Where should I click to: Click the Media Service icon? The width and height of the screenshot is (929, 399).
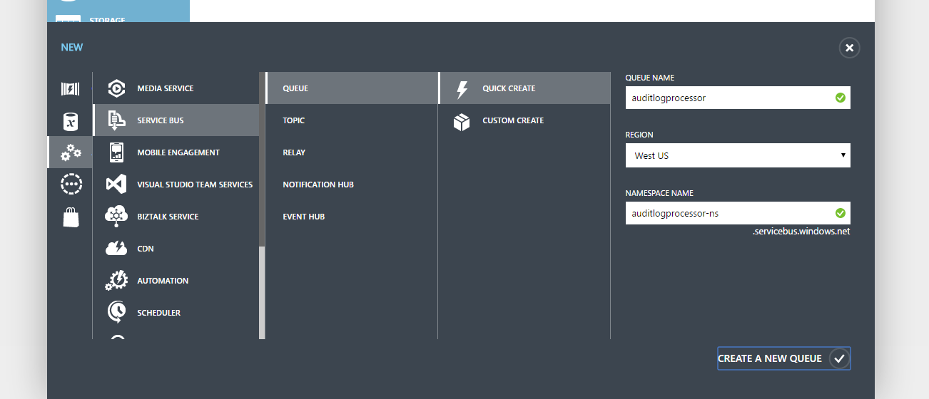116,88
